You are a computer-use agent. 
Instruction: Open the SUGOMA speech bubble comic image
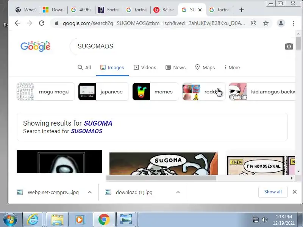tap(164, 164)
